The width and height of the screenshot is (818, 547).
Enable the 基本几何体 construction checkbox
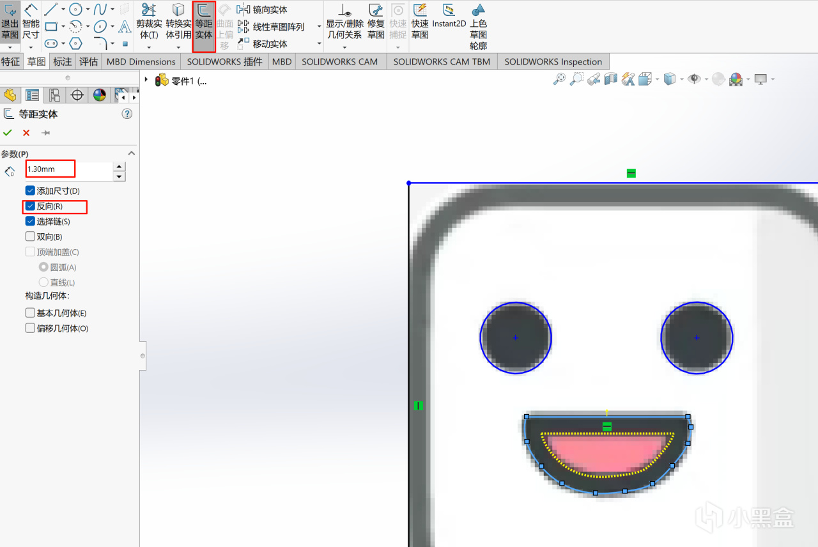[x=30, y=313]
